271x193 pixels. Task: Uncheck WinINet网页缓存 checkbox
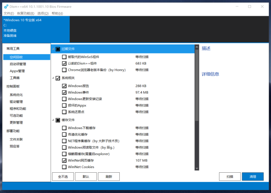(64, 160)
